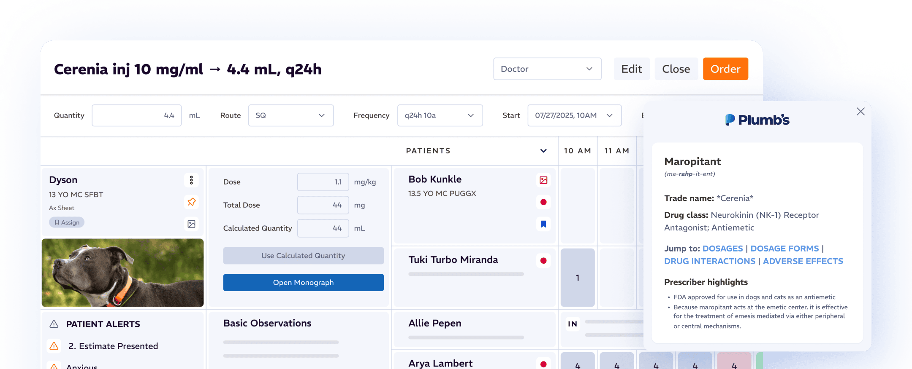The image size is (912, 369).
Task: Click the Ax Sheet label
Action: pos(62,208)
